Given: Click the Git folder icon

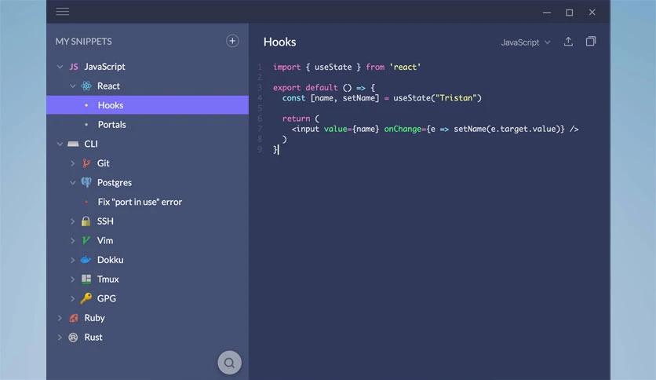Looking at the screenshot, I should tap(86, 163).
